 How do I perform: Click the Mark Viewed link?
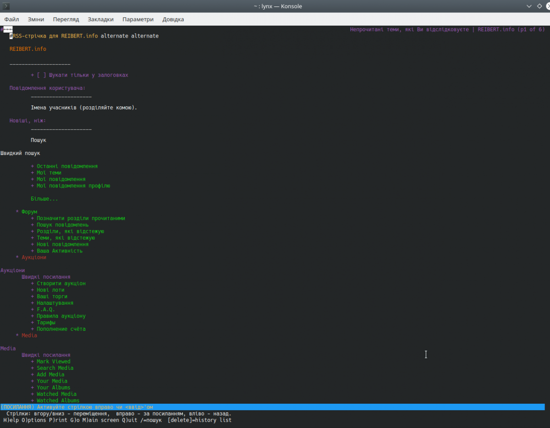[x=54, y=362]
